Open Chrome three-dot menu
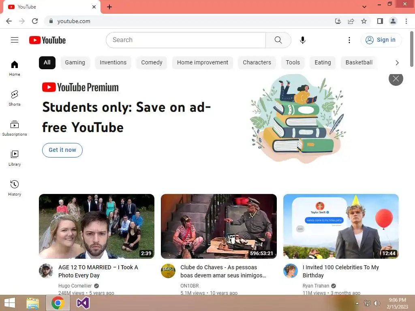415x311 pixels. coord(406,21)
